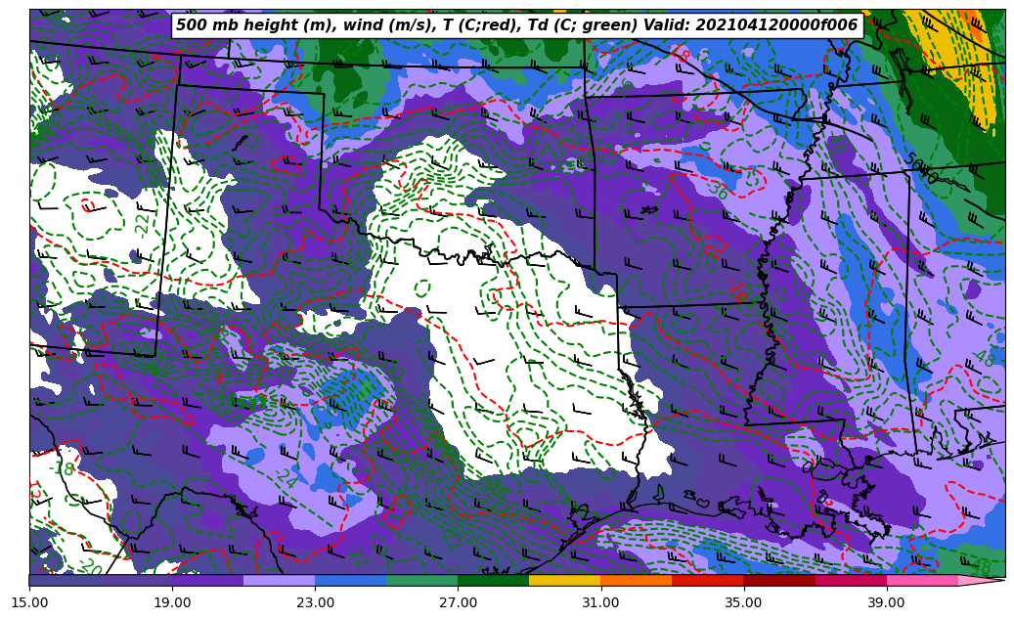Click the green 18 contour label at lower left
Screen dimensions: 1014x619
(x=65, y=468)
